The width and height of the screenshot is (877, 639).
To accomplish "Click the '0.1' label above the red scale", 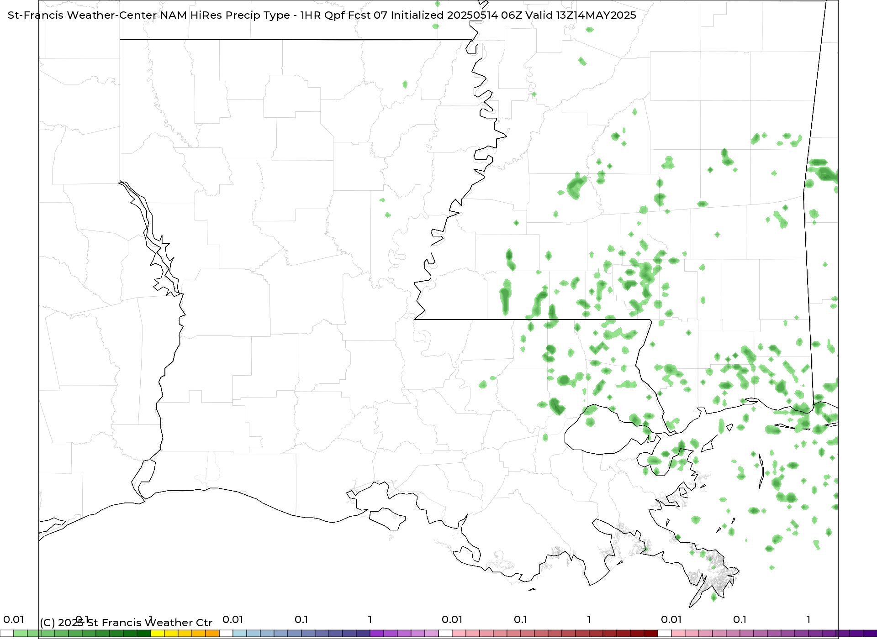I will 521,619.
